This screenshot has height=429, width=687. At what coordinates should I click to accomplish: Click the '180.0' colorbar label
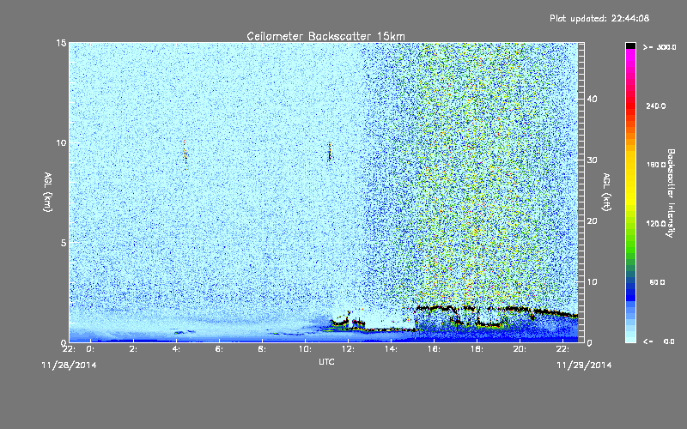(656, 165)
